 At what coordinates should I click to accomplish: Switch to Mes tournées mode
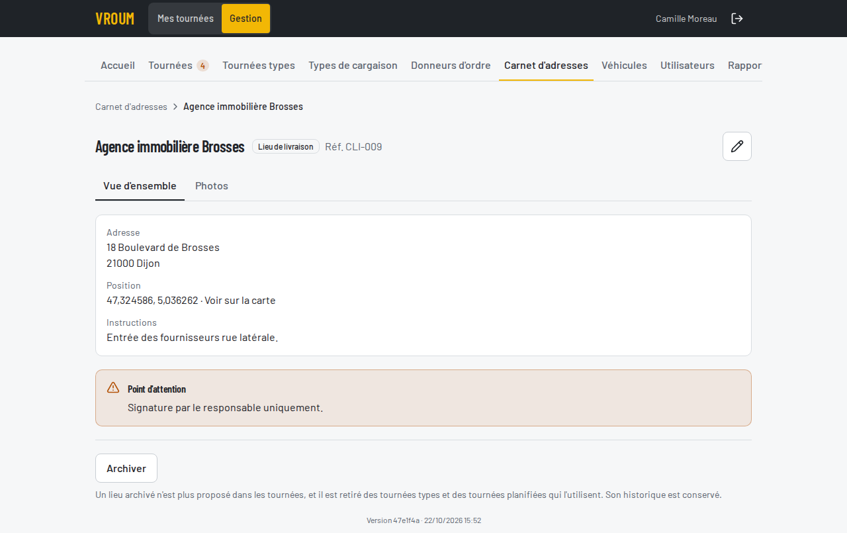[x=185, y=19]
